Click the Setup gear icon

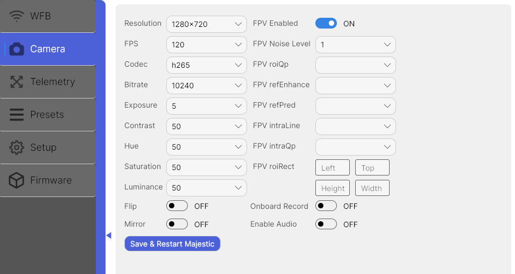tap(17, 147)
